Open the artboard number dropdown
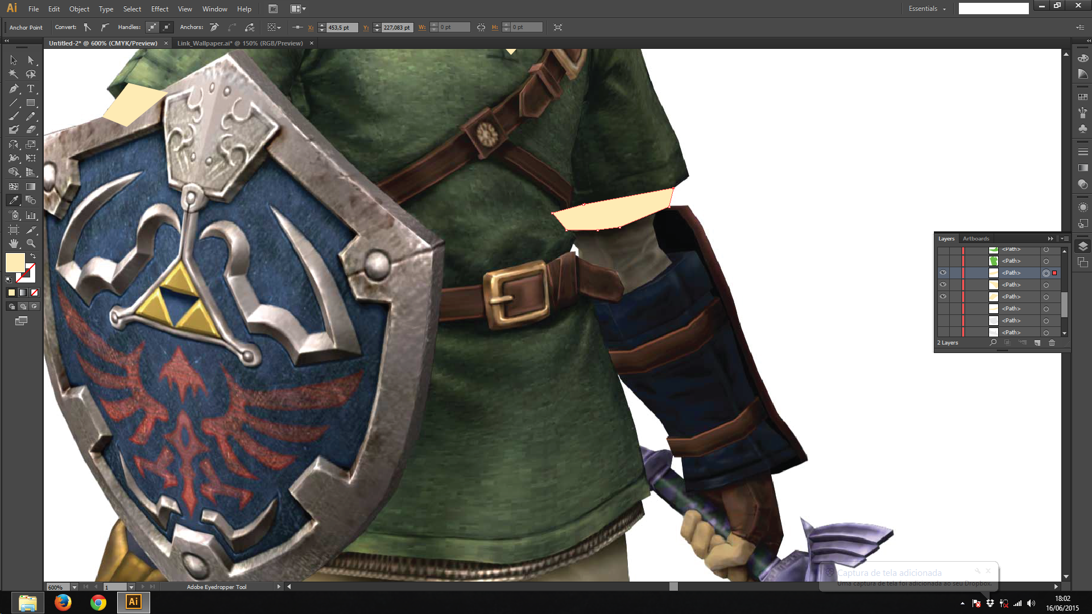1092x614 pixels. (x=131, y=587)
